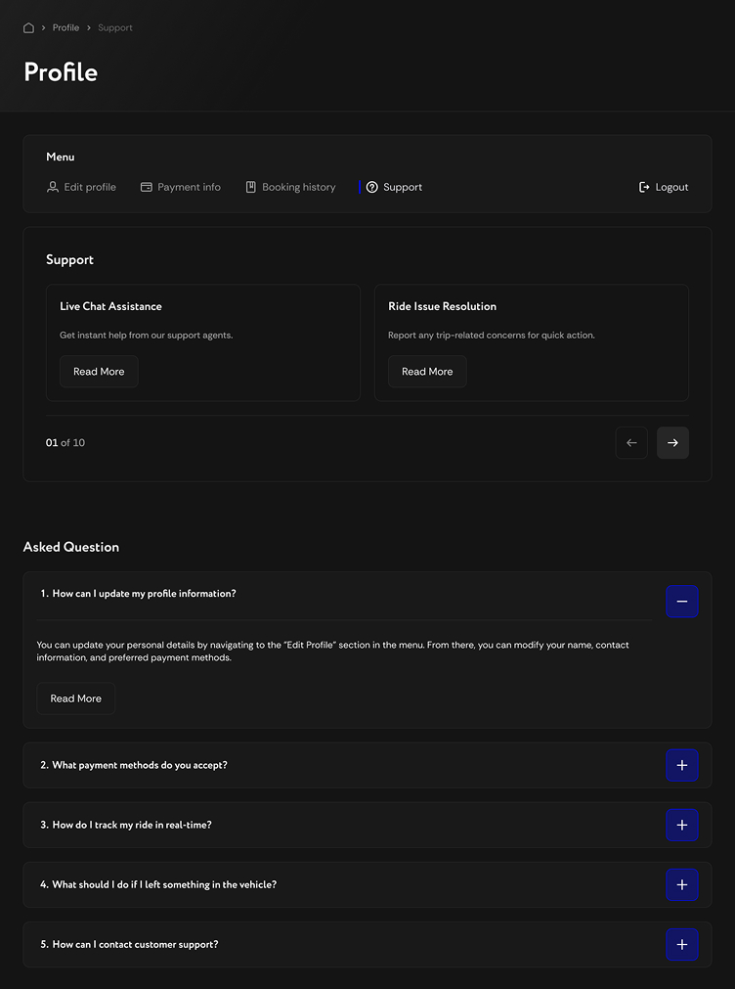Click Read More in the profile FAQ answer
This screenshot has width=735, height=989.
tap(76, 698)
